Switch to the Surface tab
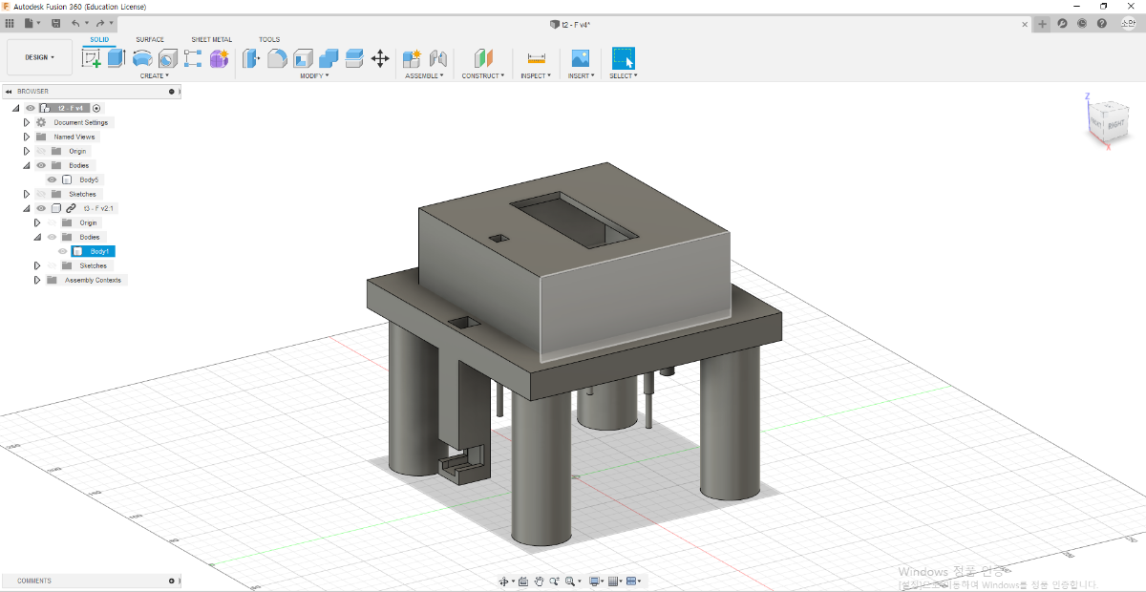The width and height of the screenshot is (1146, 592). coord(149,39)
